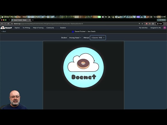
Task: Click the browser Back arrow
Action: click(2, 24)
